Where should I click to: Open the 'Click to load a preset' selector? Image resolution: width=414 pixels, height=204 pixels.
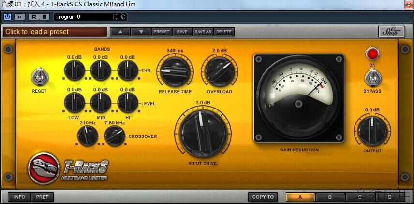[55, 32]
